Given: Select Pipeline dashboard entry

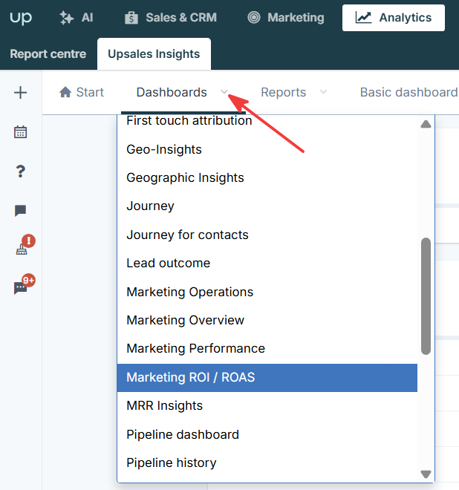Looking at the screenshot, I should [x=267, y=434].
